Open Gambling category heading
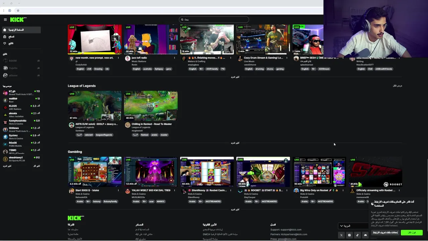This screenshot has height=241, width=428. click(75, 152)
